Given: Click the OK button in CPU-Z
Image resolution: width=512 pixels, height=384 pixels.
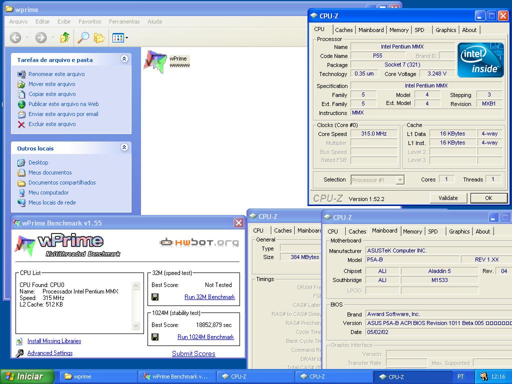Looking at the screenshot, I should click(488, 198).
